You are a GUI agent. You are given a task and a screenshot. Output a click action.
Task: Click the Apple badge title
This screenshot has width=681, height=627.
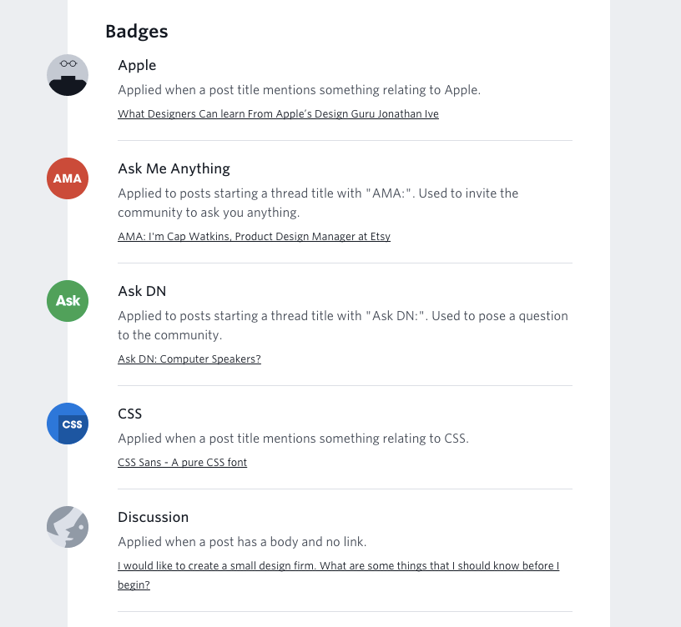click(137, 66)
